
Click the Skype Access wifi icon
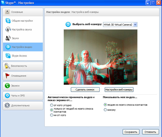point(8,56)
